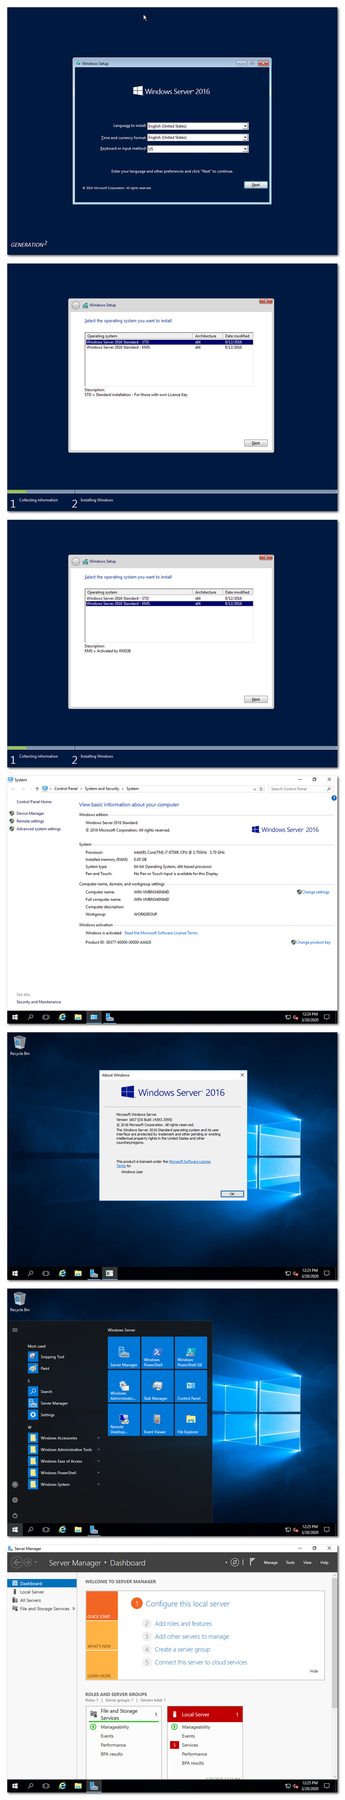Image resolution: width=345 pixels, height=1800 pixels.
Task: Open Device Manager link in System window
Action: (30, 813)
